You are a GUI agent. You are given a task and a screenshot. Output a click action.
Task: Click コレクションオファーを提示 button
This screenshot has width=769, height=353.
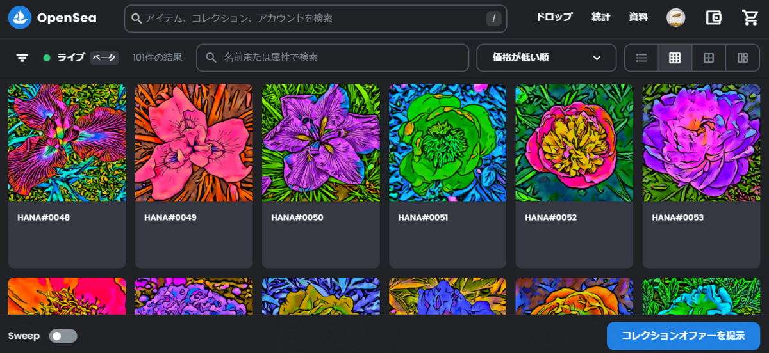tap(683, 336)
